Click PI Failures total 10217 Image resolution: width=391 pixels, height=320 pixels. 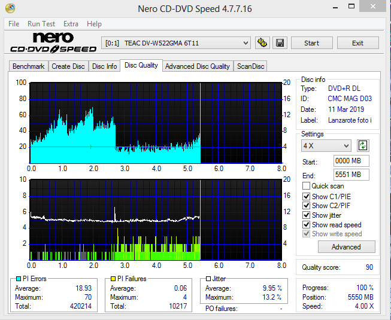click(x=178, y=306)
